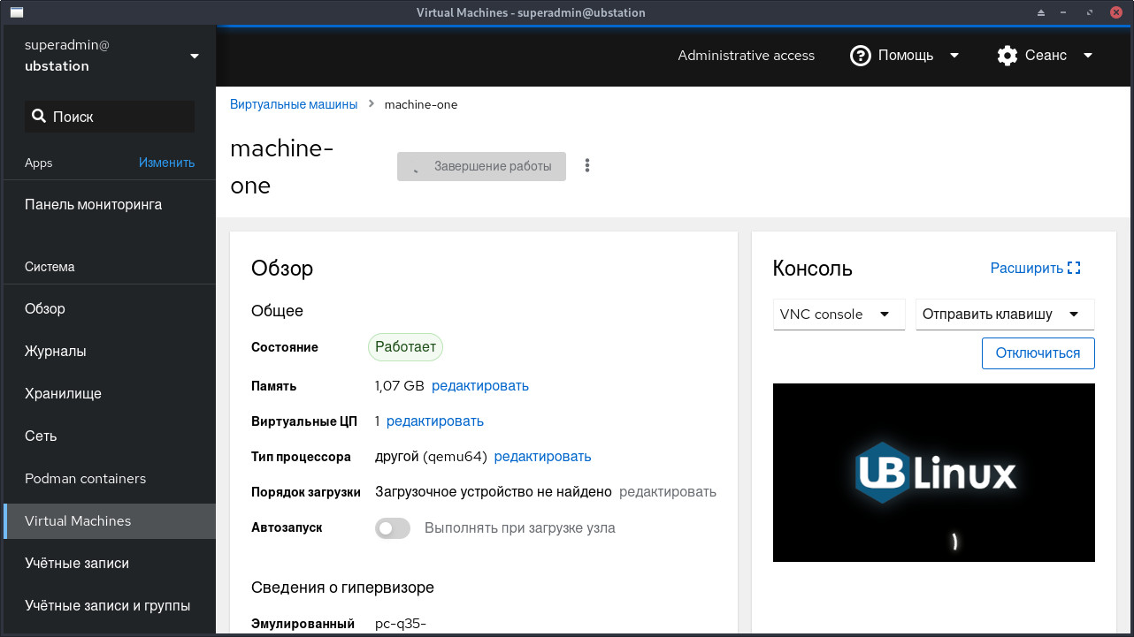Click the Сведения о гипервизоре heading

[342, 587]
